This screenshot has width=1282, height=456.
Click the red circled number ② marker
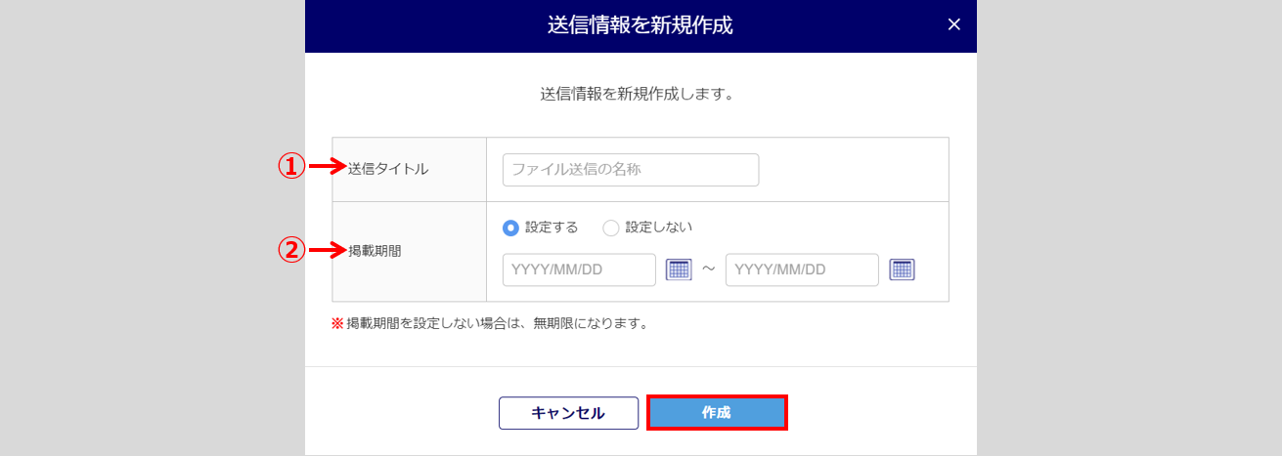[290, 251]
